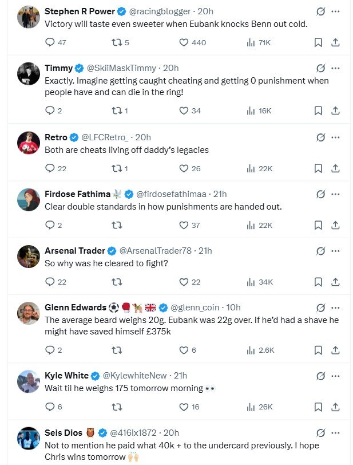Open more options on Stephen R Power's tweet
The height and width of the screenshot is (465, 353).
[336, 11]
